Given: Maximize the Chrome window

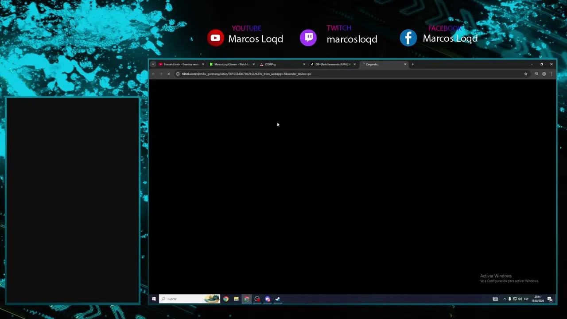Looking at the screenshot, I should (541, 64).
